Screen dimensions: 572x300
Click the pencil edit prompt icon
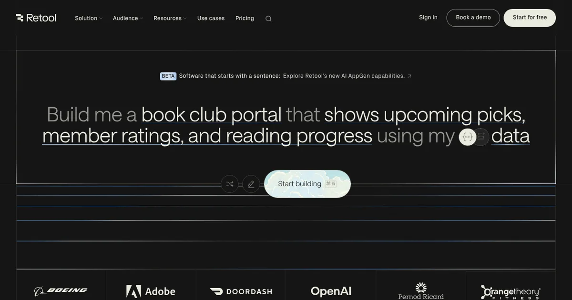click(x=251, y=184)
